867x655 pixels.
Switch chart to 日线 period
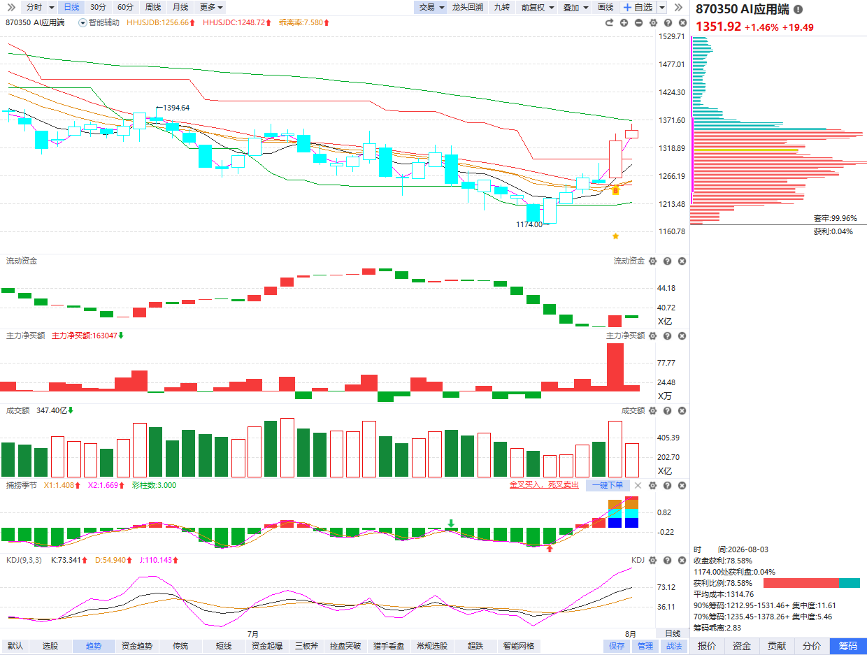point(71,7)
